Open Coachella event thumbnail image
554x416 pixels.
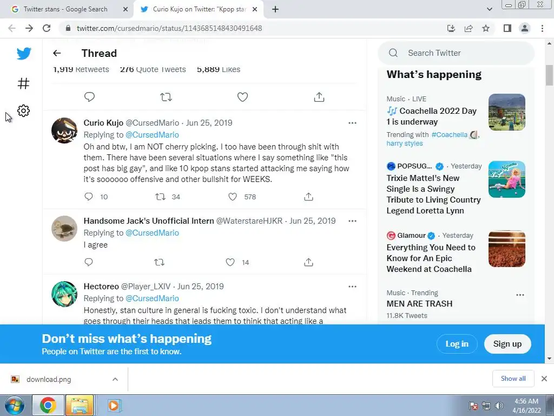coord(506,112)
